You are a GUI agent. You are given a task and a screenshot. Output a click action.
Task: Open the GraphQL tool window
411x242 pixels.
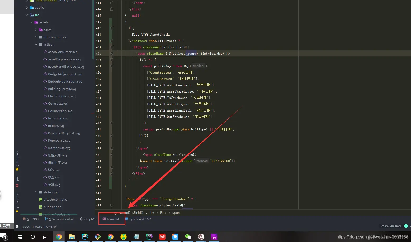coord(88,219)
